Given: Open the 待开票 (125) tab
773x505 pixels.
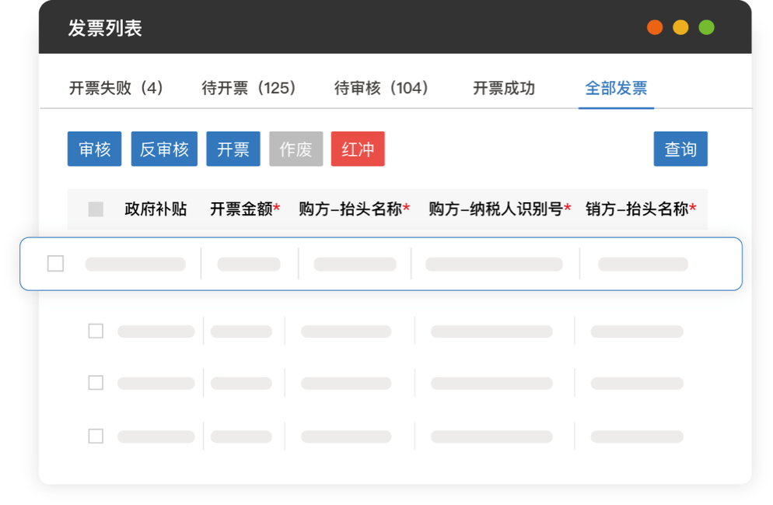Looking at the screenshot, I should [x=250, y=88].
